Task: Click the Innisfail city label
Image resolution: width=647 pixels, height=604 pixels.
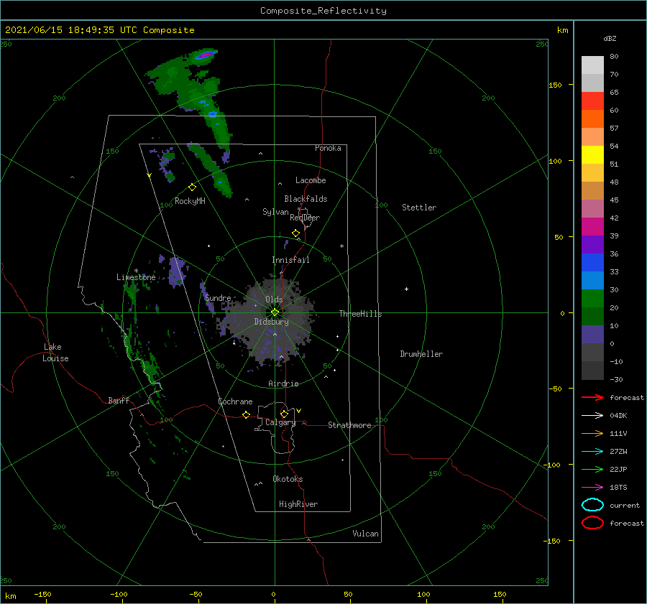Action: pos(290,260)
